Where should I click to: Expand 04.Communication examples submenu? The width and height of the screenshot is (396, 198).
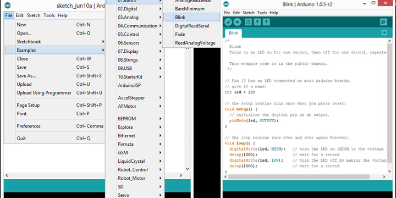coord(139,26)
